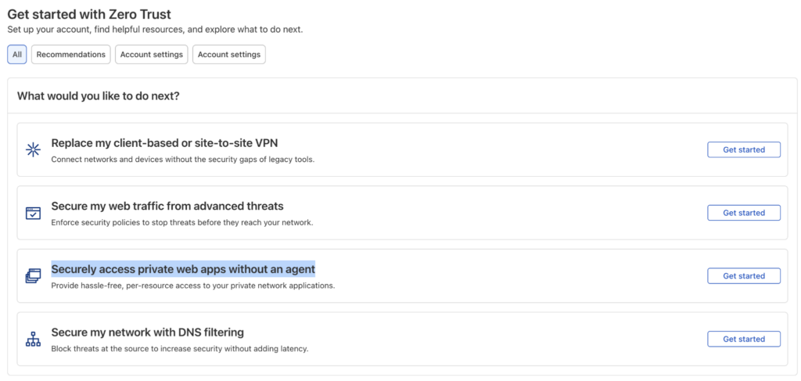Get started with DNS filtering
This screenshot has height=381, width=801.
744,339
